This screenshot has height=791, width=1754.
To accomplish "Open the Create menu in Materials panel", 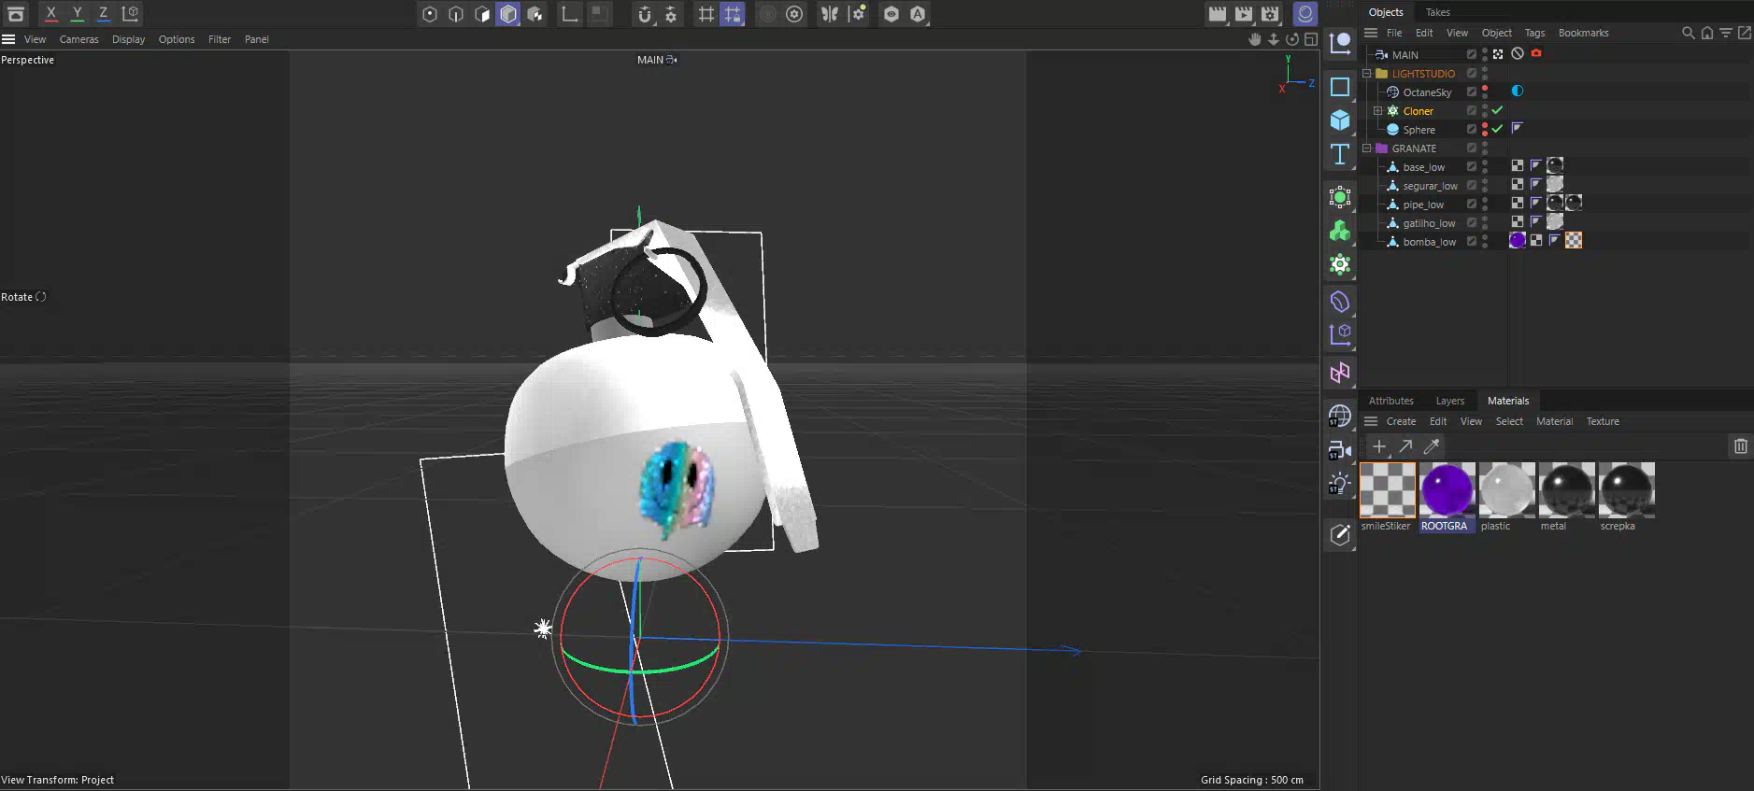I will tap(1401, 421).
